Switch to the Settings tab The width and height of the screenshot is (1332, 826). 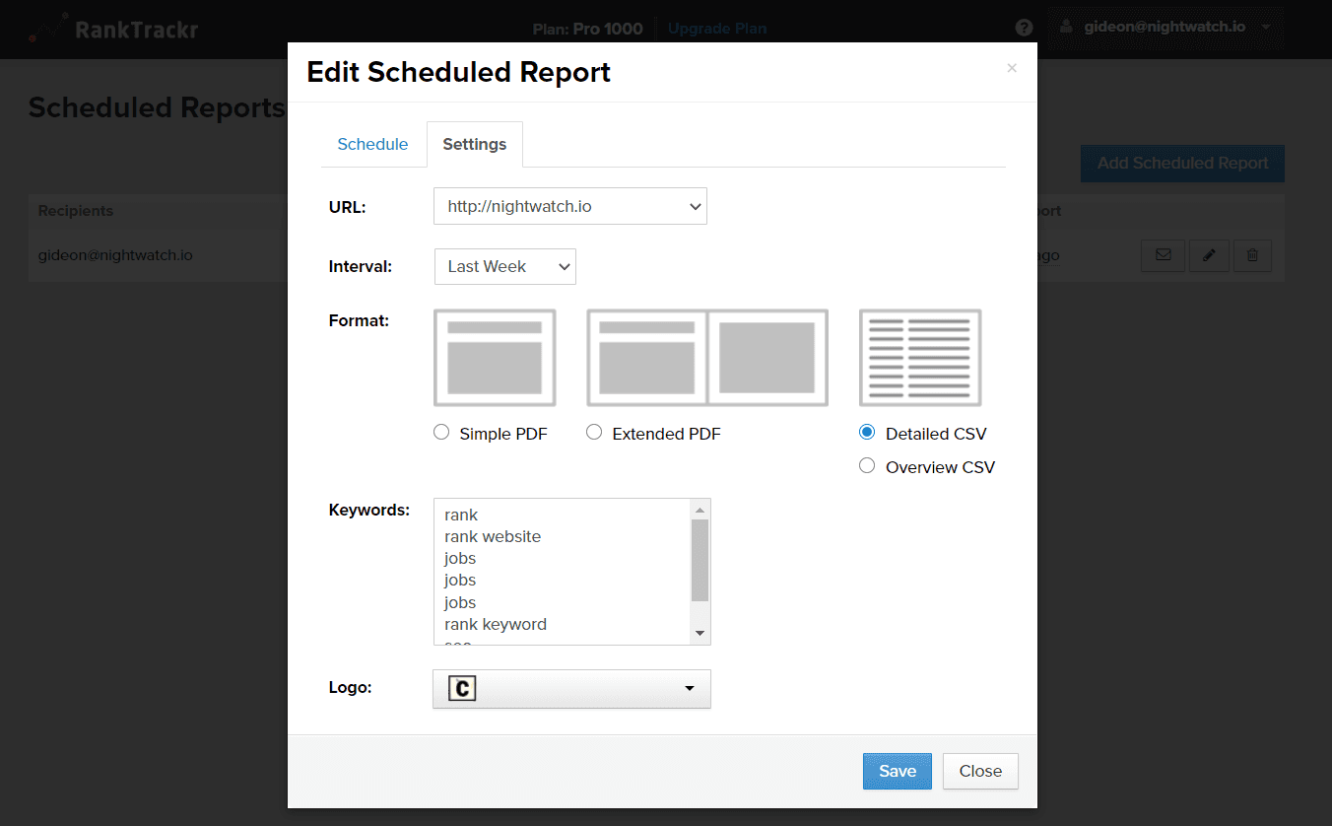[x=474, y=144]
